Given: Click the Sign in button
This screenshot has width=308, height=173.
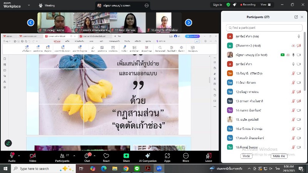Looking at the screenshot, I should 218,5.
